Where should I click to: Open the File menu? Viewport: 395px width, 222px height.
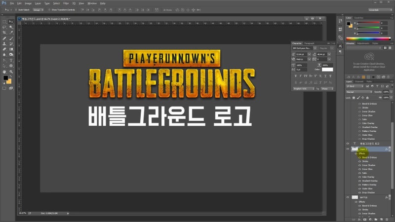click(12, 3)
